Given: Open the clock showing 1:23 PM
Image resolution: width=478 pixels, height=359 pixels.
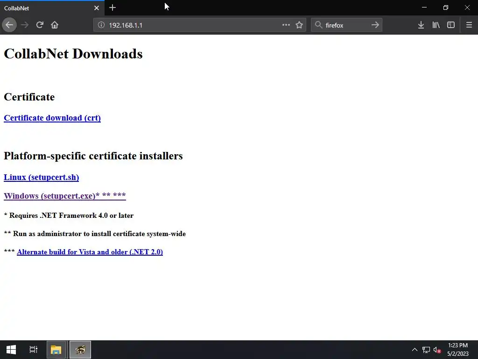Looking at the screenshot, I should point(457,350).
